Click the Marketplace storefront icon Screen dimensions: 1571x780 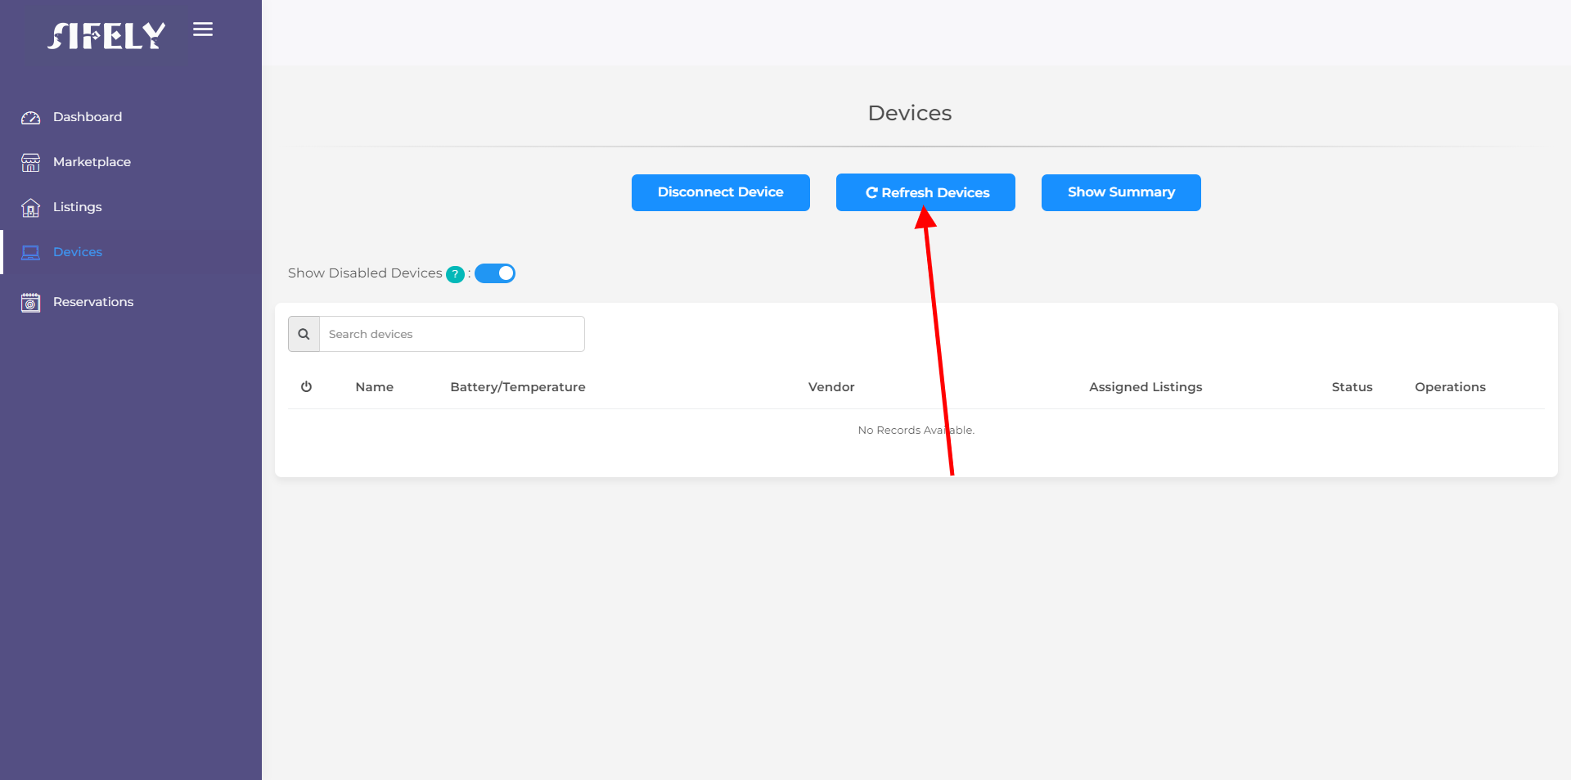[30, 162]
